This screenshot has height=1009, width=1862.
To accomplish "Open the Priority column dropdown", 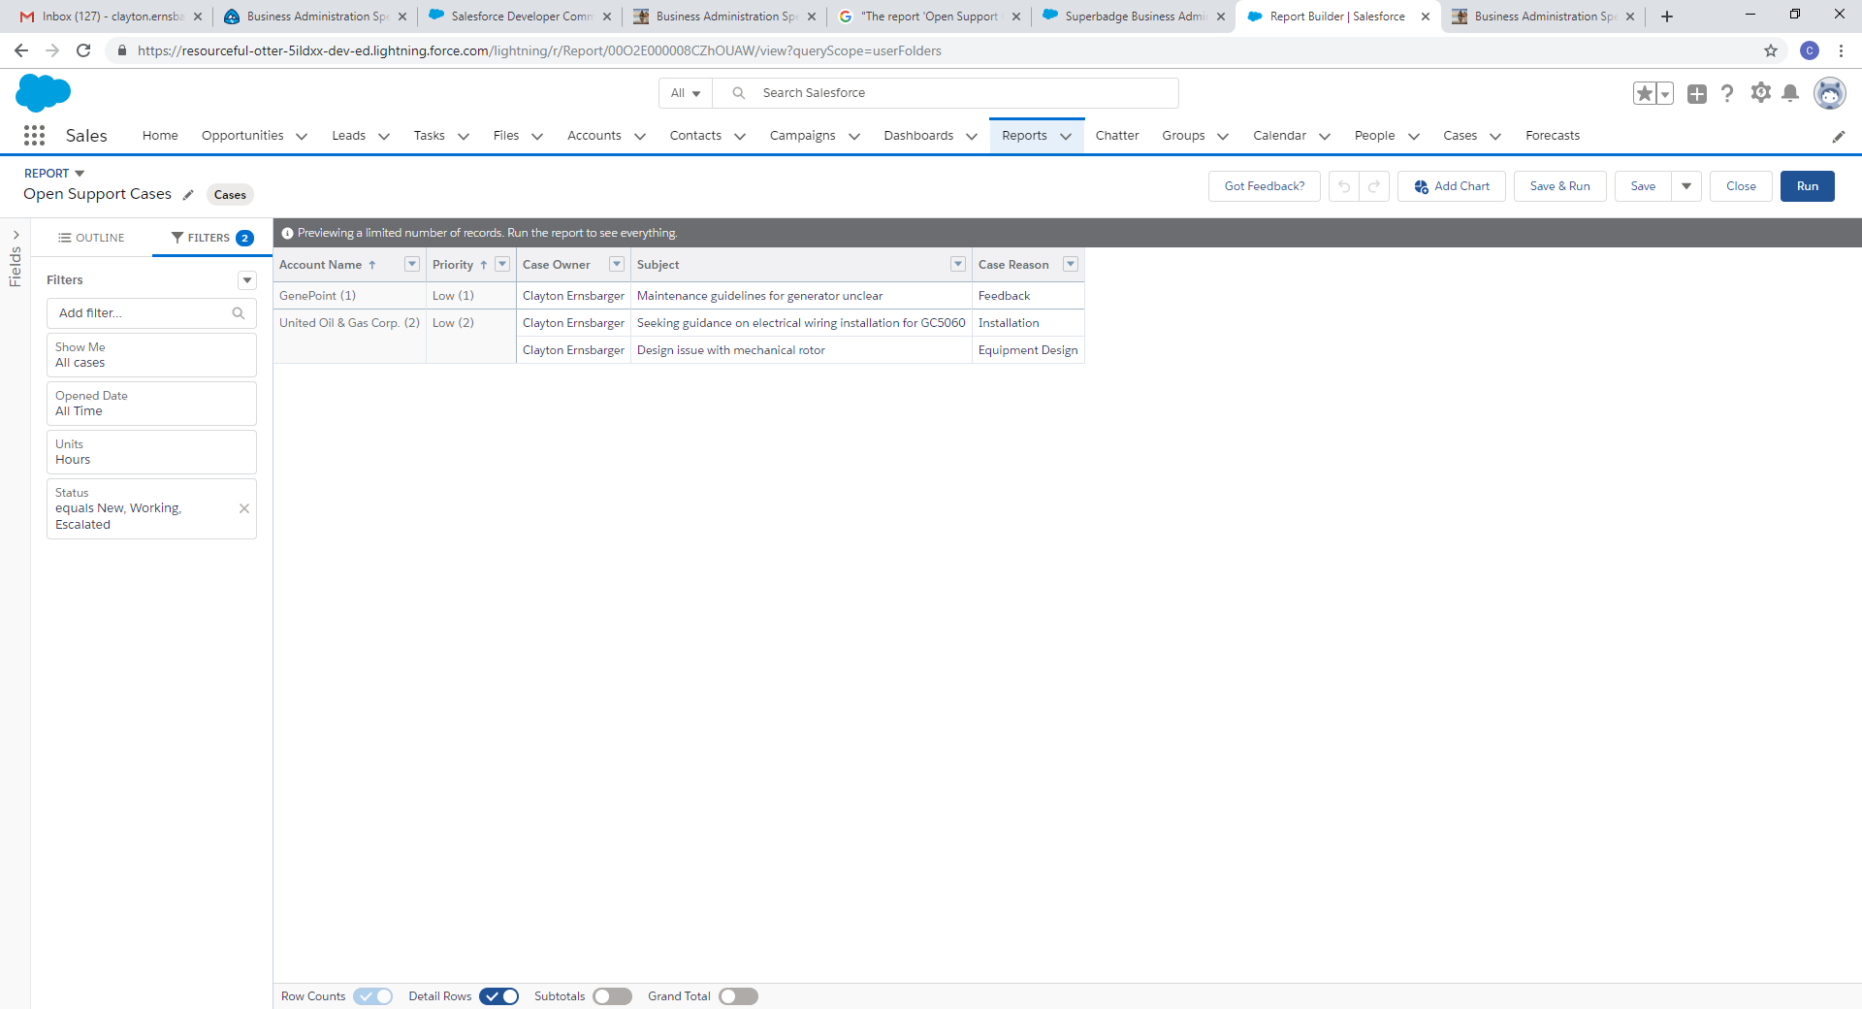I will (x=502, y=264).
